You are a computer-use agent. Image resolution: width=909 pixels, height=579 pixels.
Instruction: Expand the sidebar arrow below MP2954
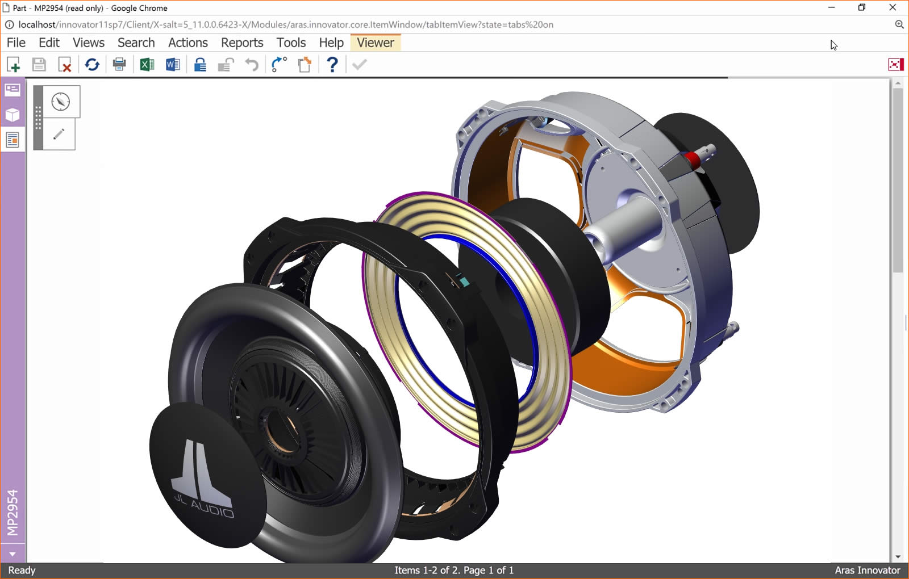(12, 554)
